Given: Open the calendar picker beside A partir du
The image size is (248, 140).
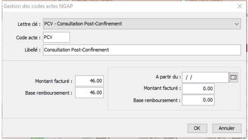Looking at the screenshot, I should [234, 77].
